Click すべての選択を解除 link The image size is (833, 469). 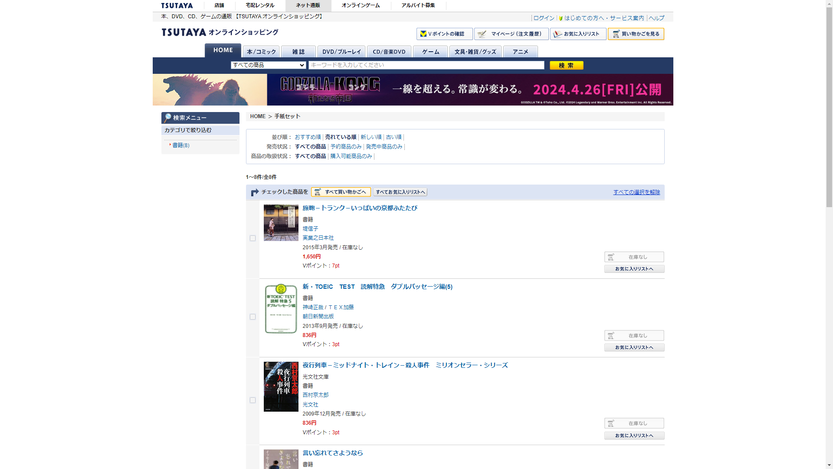pos(636,192)
